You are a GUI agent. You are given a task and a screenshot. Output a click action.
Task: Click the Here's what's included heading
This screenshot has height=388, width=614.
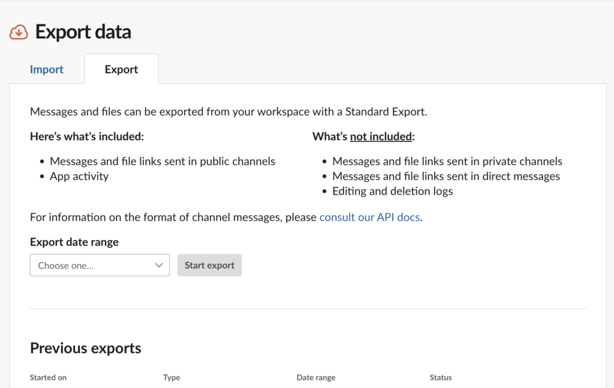point(87,137)
